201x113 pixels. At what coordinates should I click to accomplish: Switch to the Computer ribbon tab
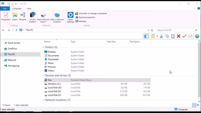(17, 8)
